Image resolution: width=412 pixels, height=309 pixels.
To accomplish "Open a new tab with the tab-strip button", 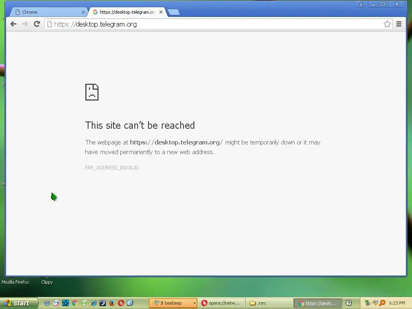I will tap(174, 12).
